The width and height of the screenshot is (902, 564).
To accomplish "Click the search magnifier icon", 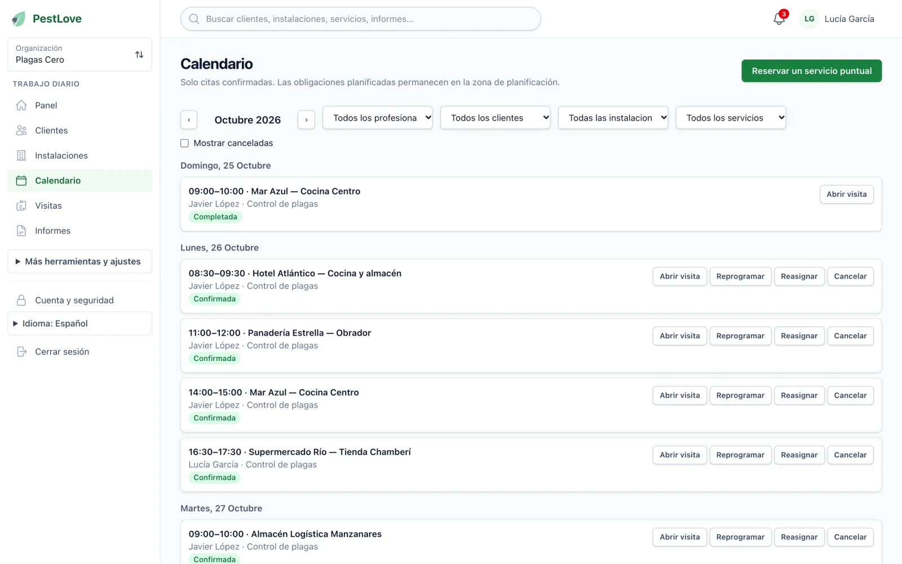I will tap(194, 19).
